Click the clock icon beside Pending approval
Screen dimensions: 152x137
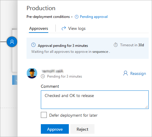77,17
